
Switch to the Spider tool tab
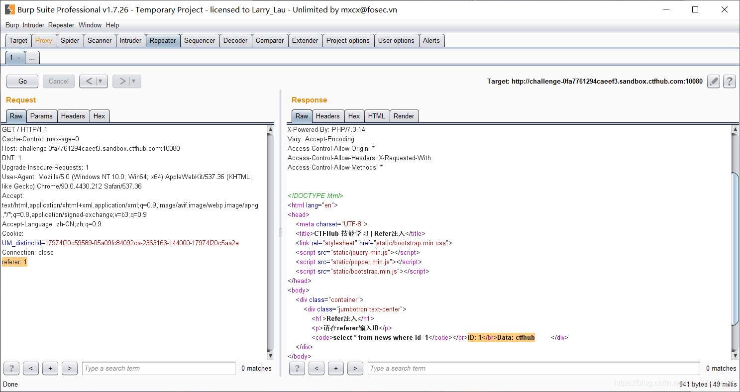click(x=70, y=40)
